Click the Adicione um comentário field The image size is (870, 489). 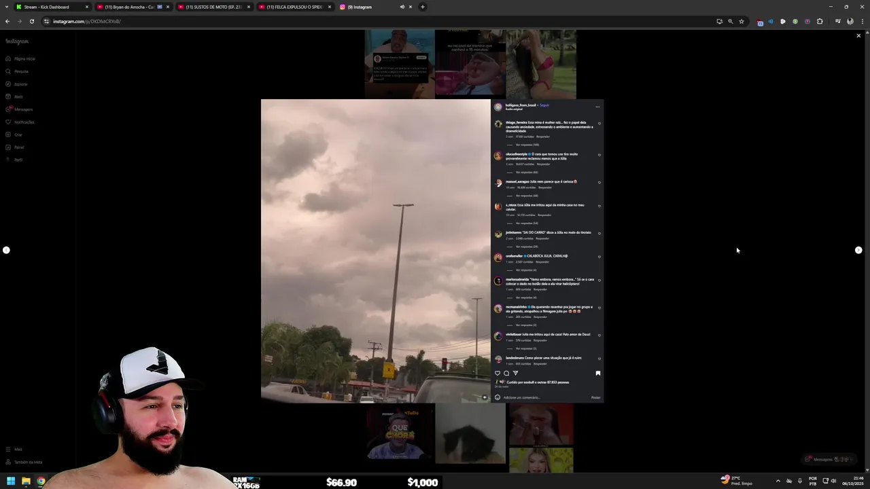point(546,397)
